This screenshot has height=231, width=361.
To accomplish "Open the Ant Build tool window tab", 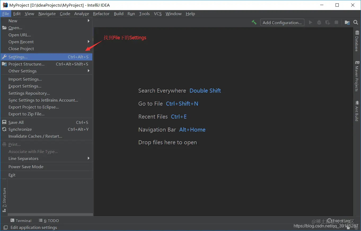I will [x=357, y=111].
